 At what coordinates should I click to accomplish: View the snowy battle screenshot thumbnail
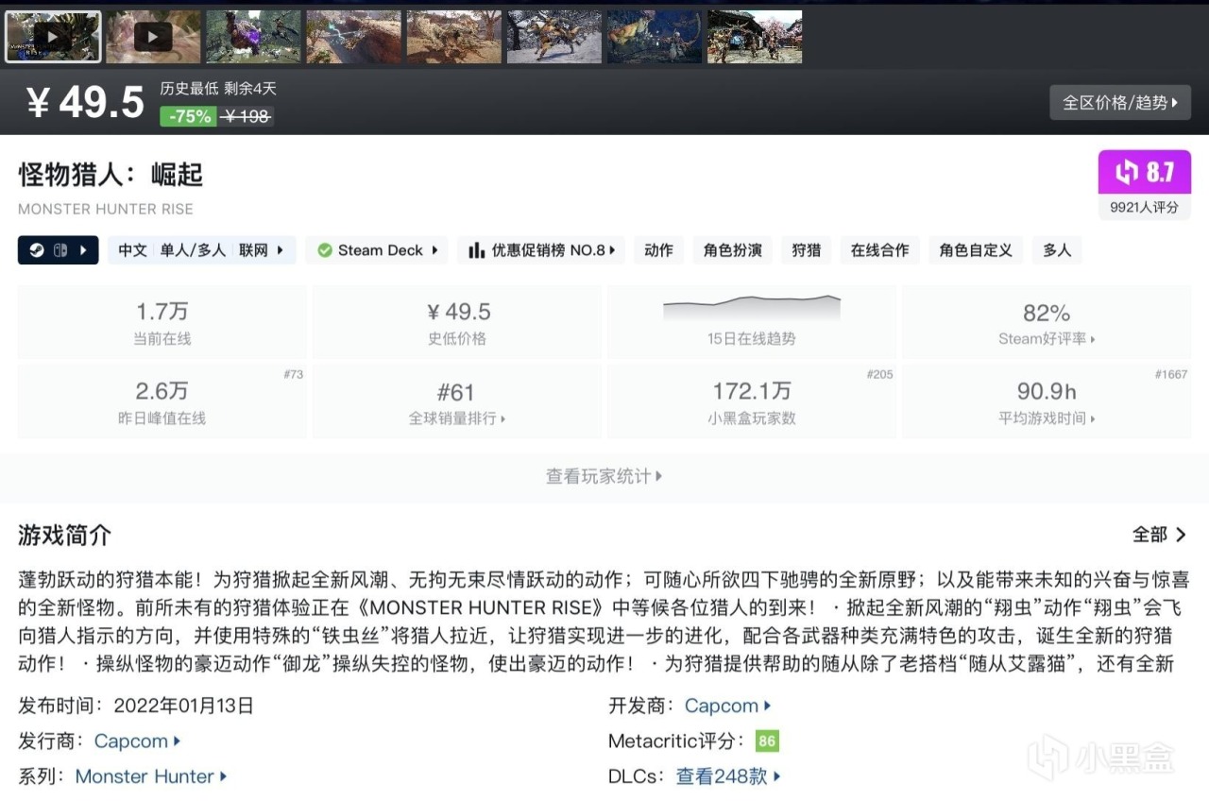coord(553,37)
